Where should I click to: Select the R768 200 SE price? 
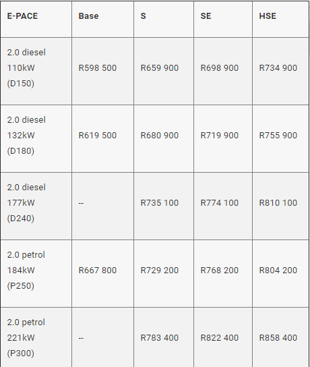tap(220, 270)
